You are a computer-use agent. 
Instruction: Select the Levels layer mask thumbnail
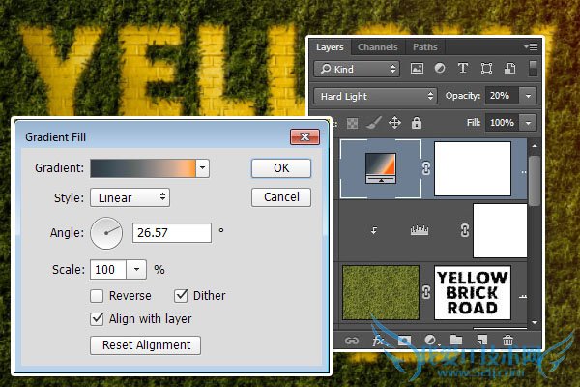(x=500, y=230)
